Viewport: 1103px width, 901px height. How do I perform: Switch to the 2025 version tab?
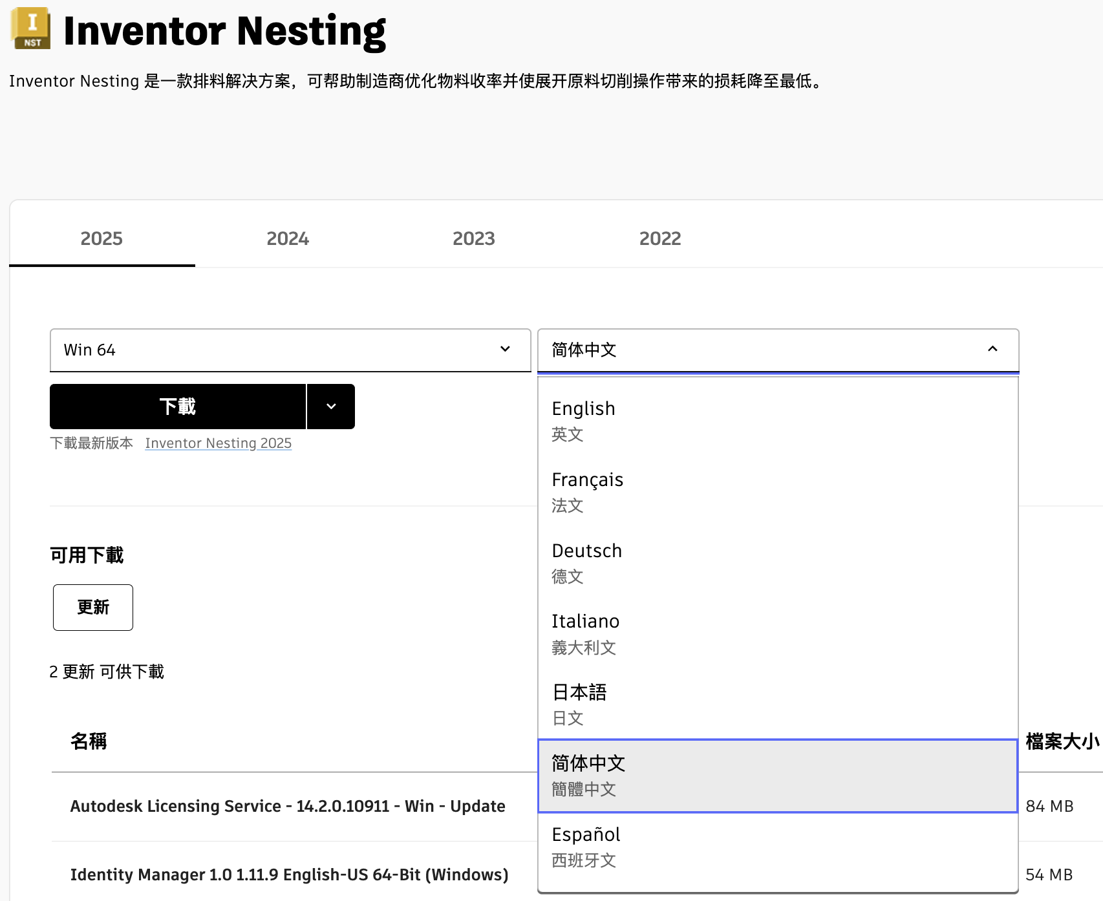102,238
